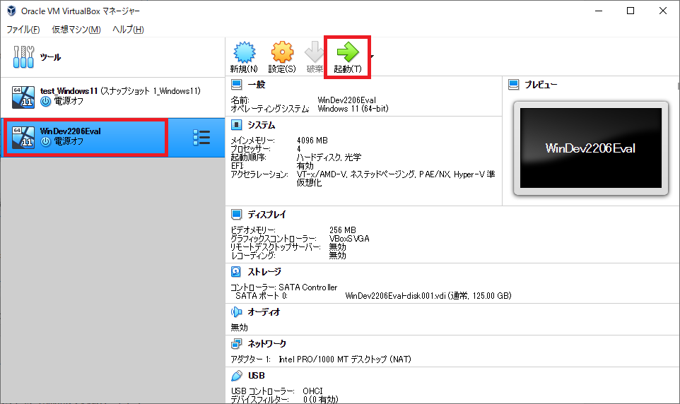Image resolution: width=680 pixels, height=404 pixels.
Task: Click the OHCI USB controller value
Action: (x=312, y=391)
